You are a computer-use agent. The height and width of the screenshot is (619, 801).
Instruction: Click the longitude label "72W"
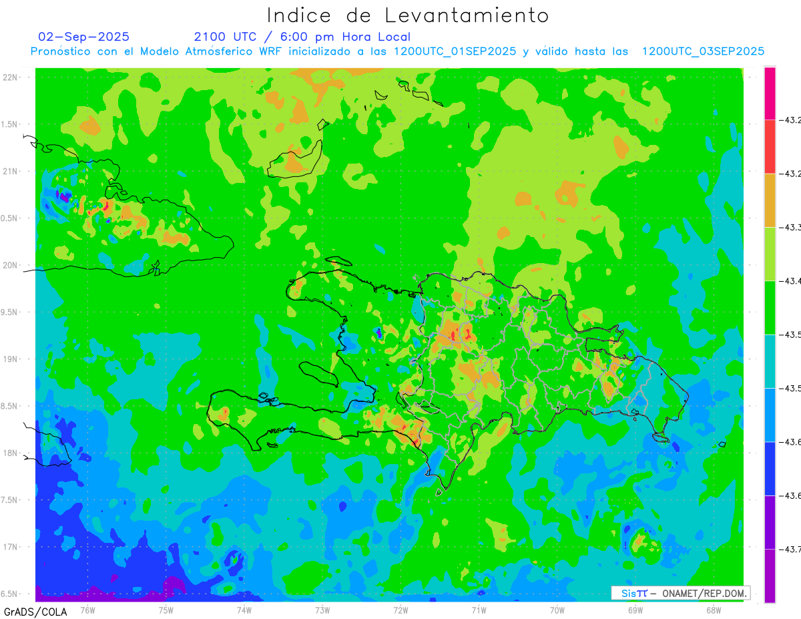[400, 609]
